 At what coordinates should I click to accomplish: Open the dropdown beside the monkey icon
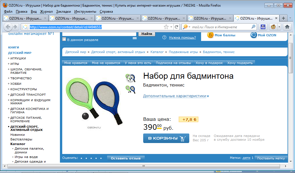(279, 27)
